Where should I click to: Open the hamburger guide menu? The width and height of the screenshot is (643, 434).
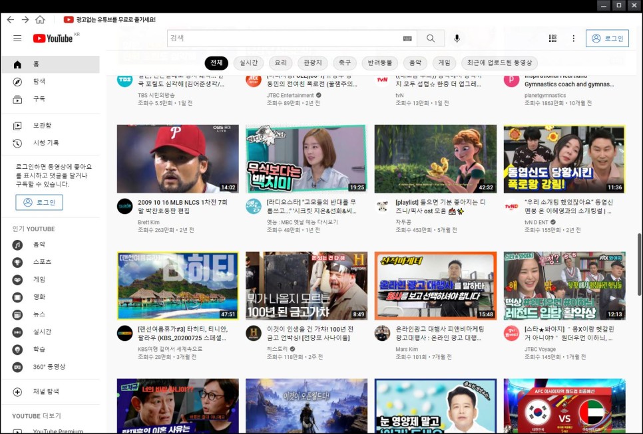point(17,39)
